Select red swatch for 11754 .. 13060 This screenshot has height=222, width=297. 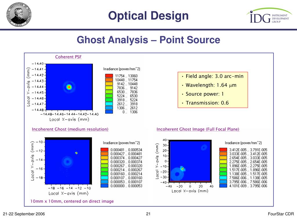tap(109, 76)
